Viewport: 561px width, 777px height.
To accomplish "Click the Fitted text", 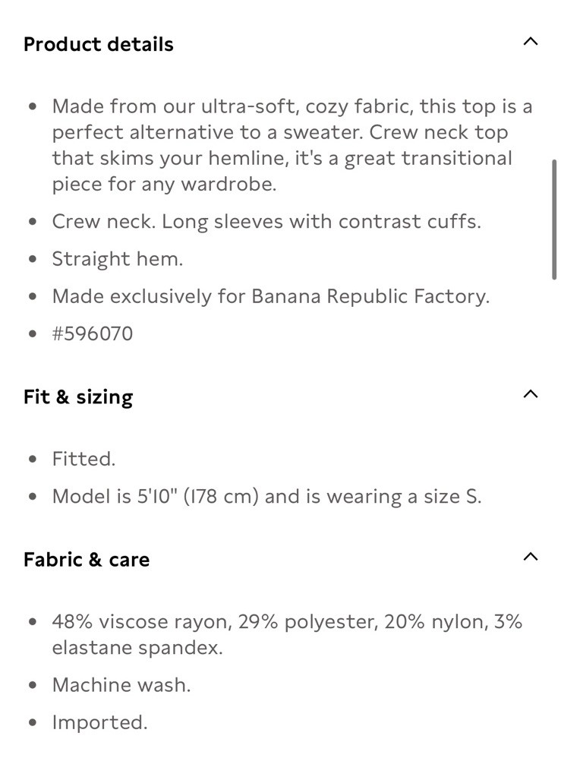I will tap(84, 459).
